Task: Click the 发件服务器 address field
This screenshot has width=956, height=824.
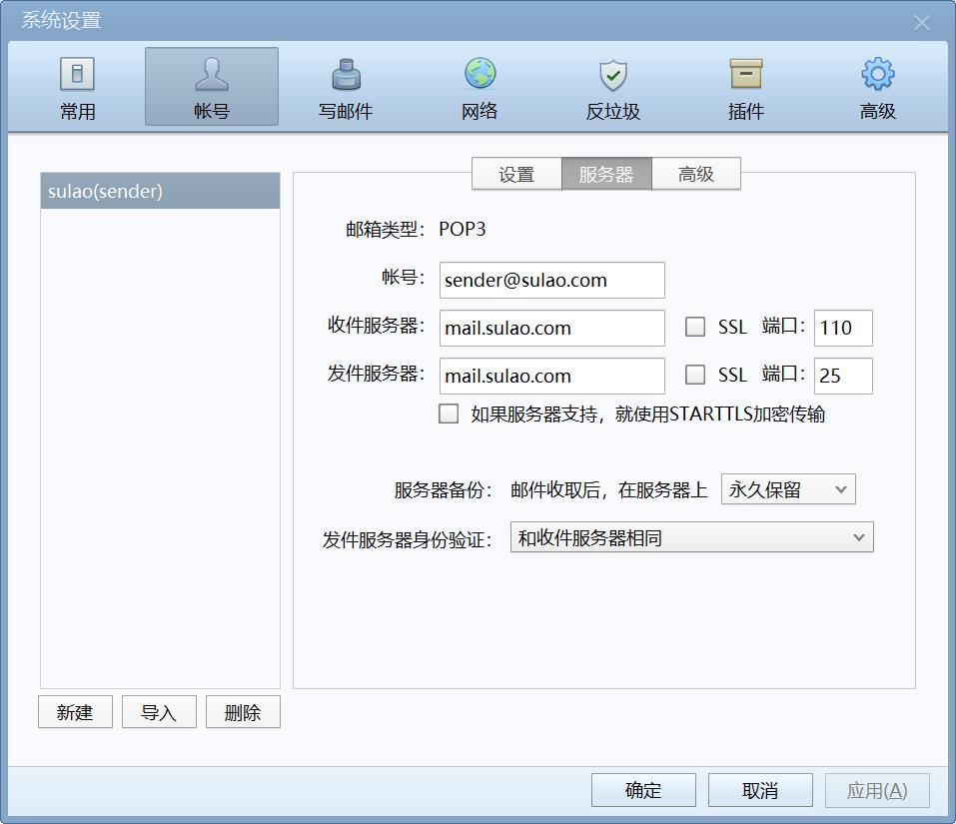Action: (x=551, y=376)
